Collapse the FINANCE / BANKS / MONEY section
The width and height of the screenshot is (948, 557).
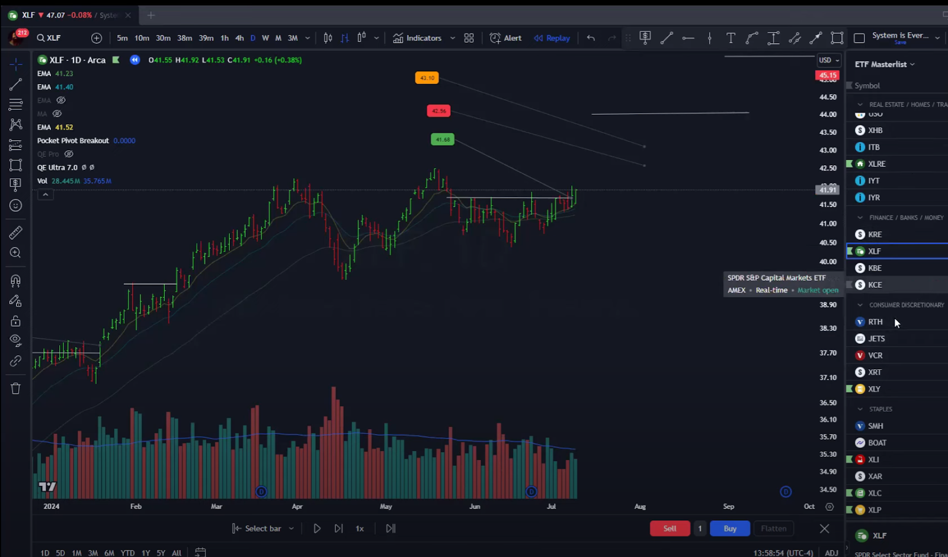860,218
